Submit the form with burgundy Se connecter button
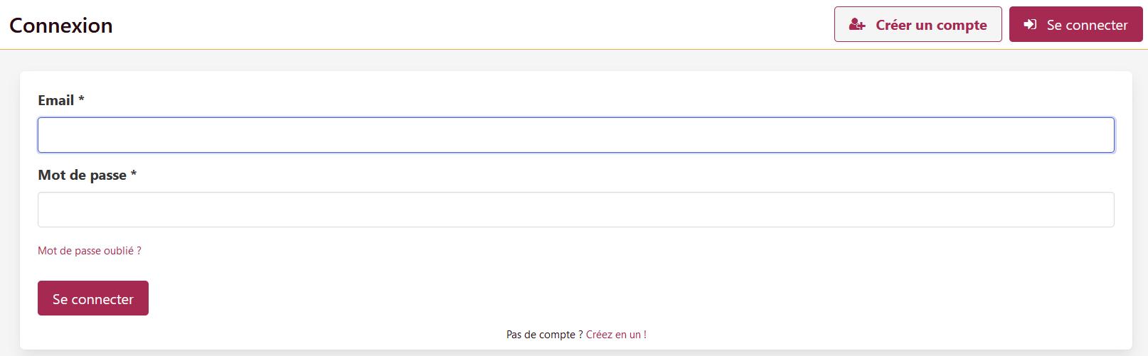The width and height of the screenshot is (1148, 356). pyautogui.click(x=93, y=298)
